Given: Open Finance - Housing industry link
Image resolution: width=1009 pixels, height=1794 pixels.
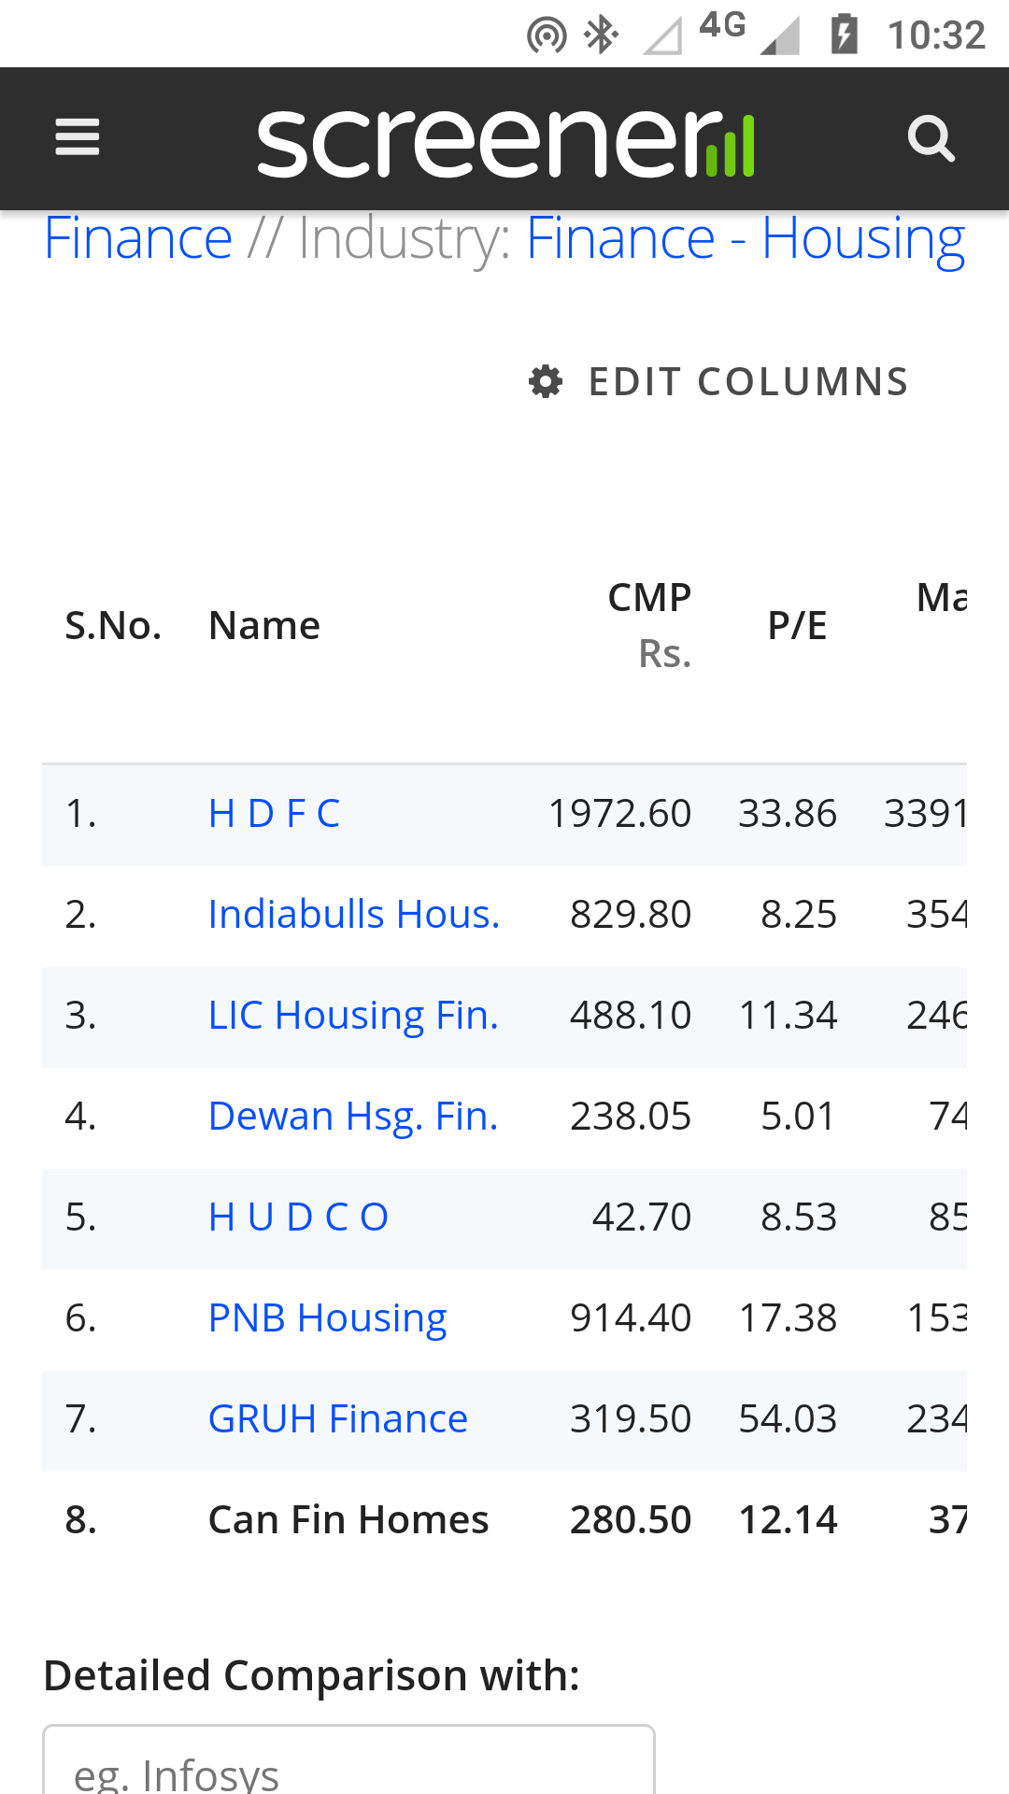Looking at the screenshot, I should click(745, 239).
